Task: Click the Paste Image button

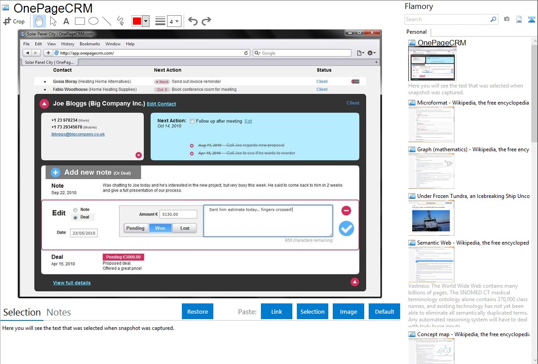Action: tap(348, 311)
